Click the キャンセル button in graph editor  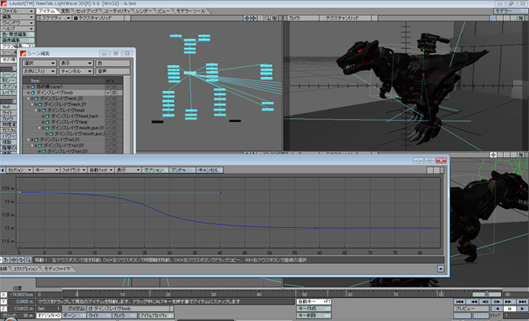pos(210,170)
